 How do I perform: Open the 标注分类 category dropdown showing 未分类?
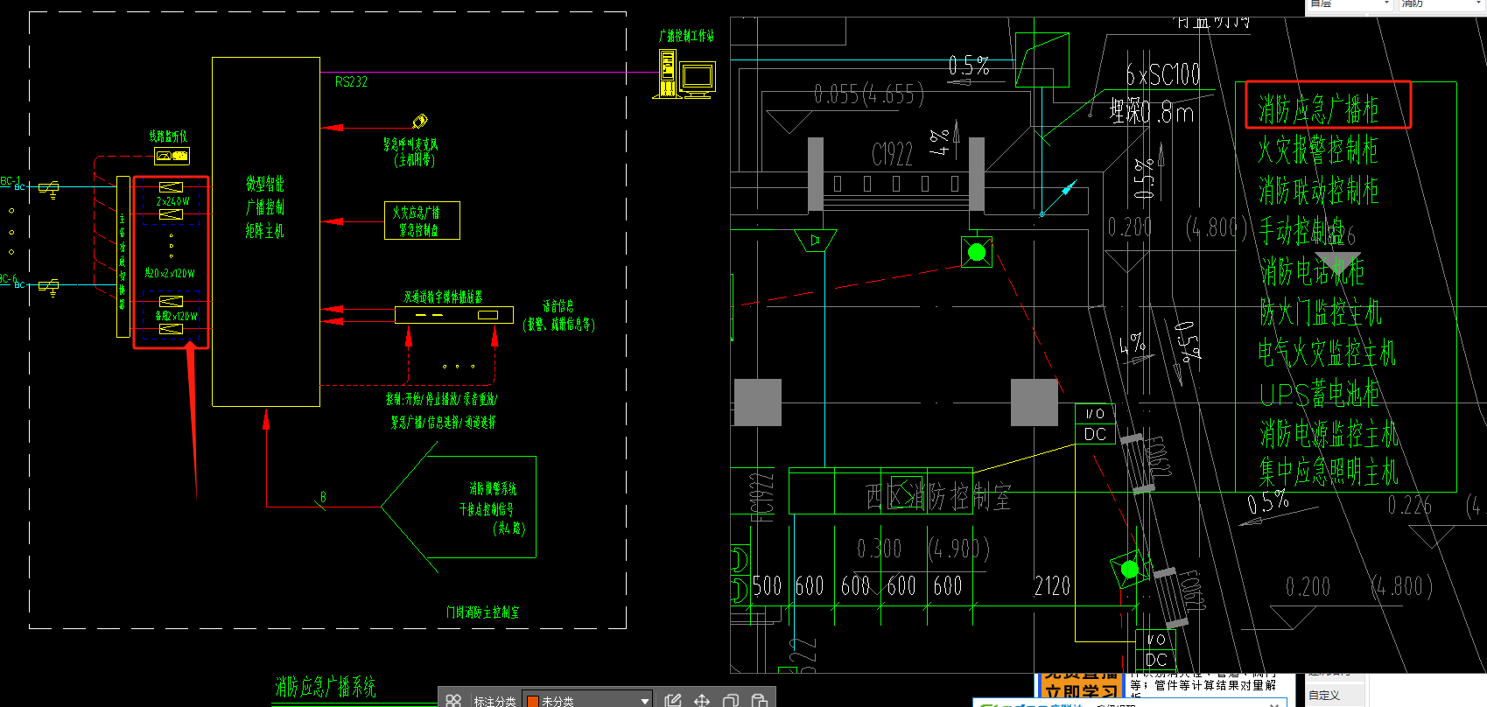point(588,700)
